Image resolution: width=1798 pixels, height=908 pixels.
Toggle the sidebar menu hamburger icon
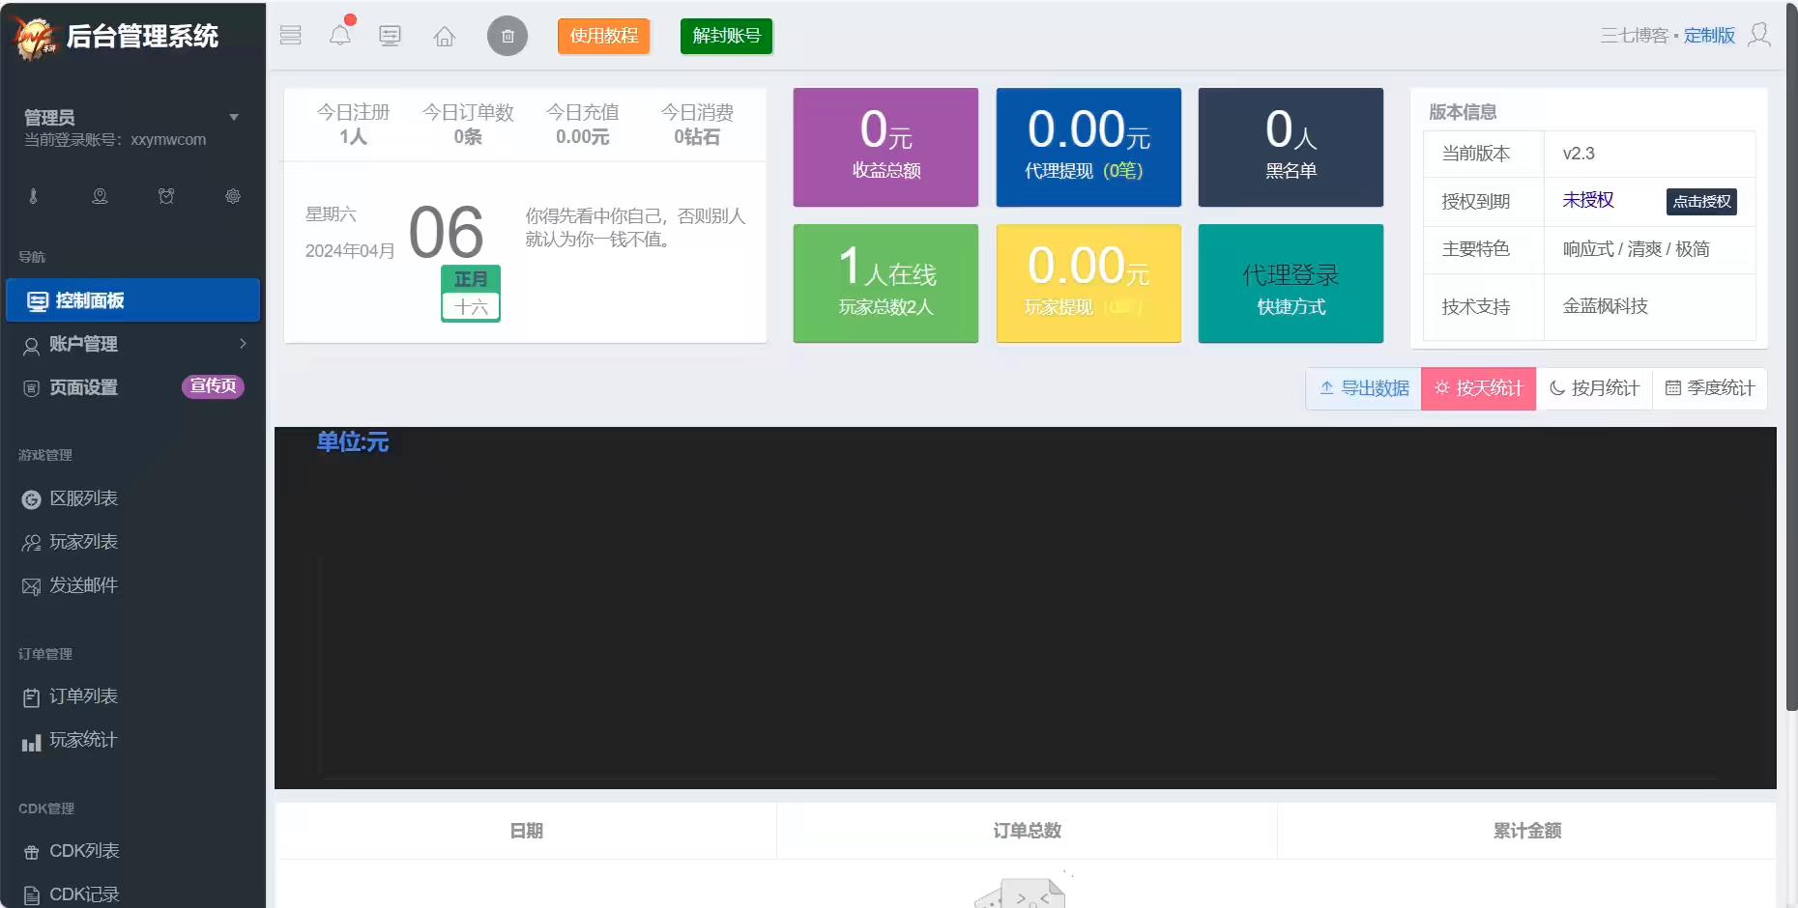click(x=291, y=36)
